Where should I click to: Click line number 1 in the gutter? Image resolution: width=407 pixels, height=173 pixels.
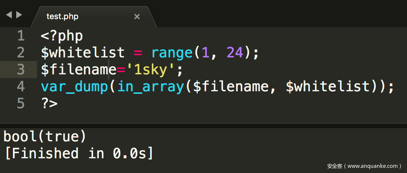pyautogui.click(x=21, y=36)
